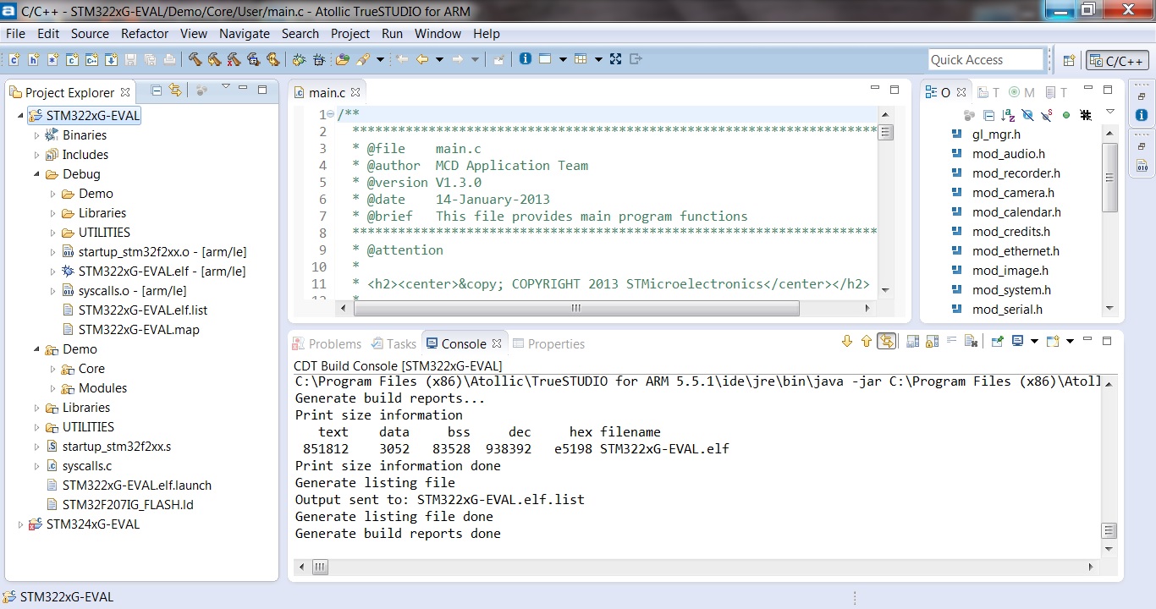Viewport: 1156px width, 609px height.
Task: Collapse the Debug folder
Action: point(36,174)
